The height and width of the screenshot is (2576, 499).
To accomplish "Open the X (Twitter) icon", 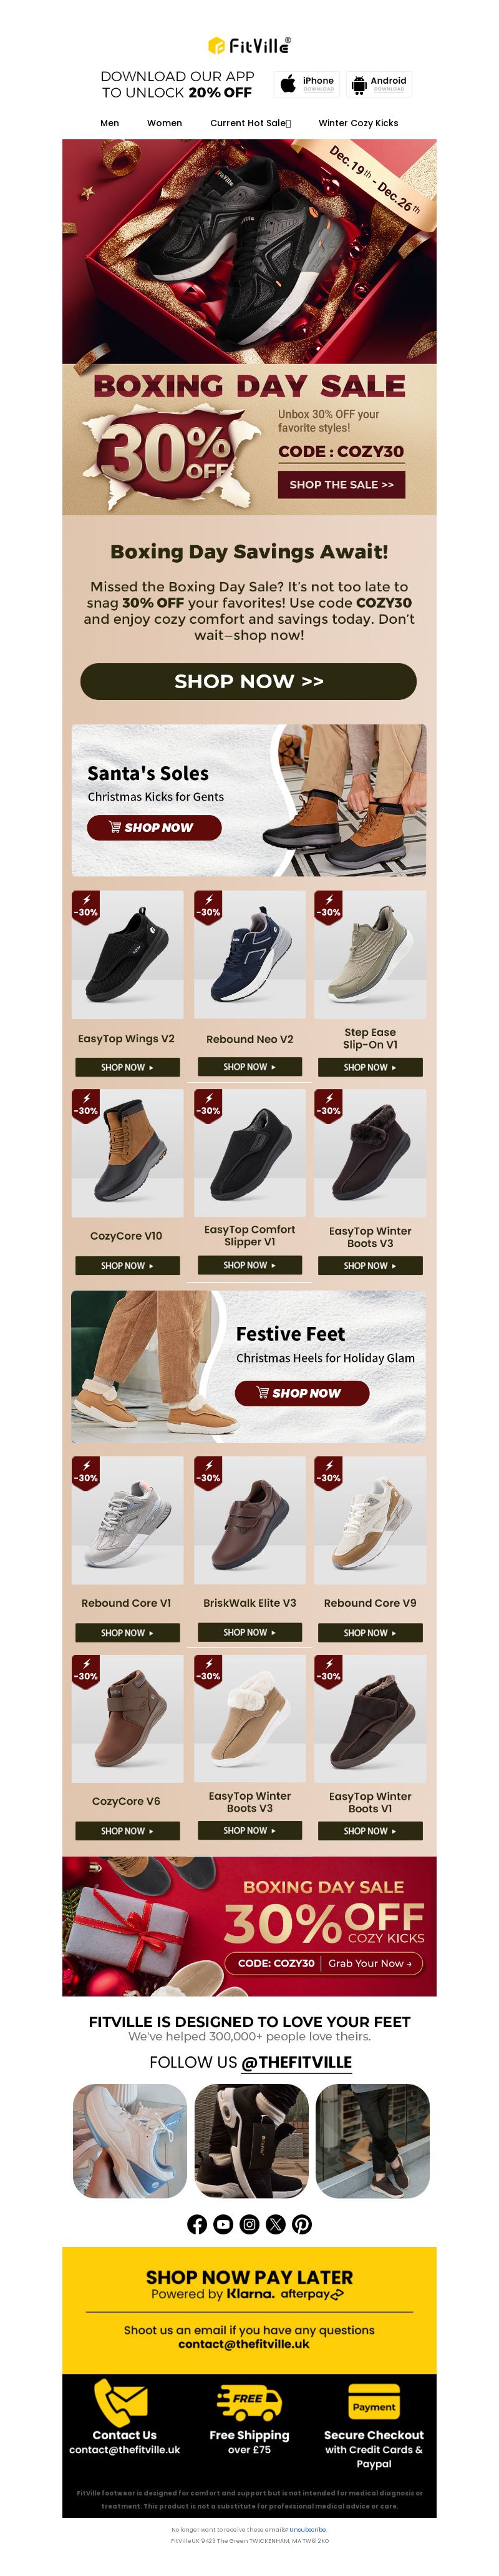I will (x=276, y=2223).
